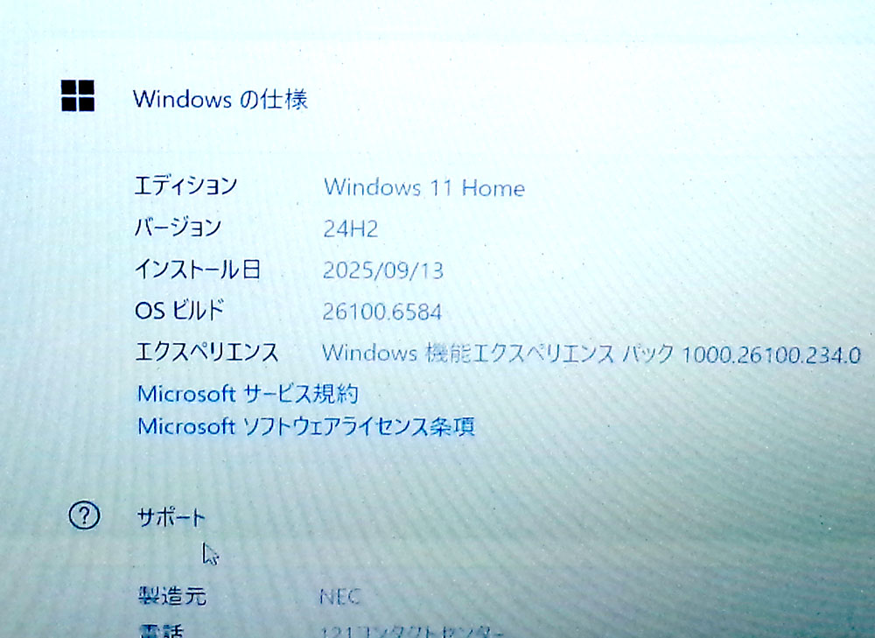Click the エクスペリエンス label
Screen dimensions: 875x638
click(x=206, y=353)
